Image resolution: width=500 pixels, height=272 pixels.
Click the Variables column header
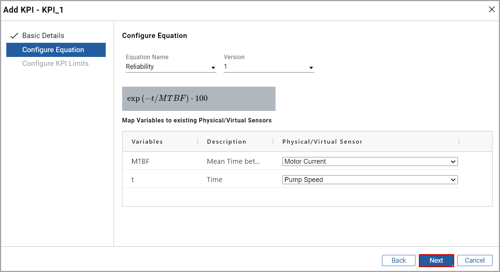click(147, 141)
